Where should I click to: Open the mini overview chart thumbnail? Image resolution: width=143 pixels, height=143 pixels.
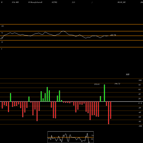pyautogui.click(x=71, y=137)
